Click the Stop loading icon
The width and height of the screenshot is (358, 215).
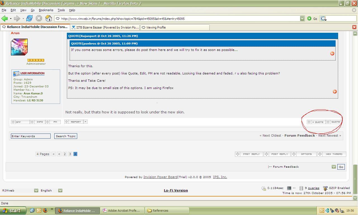pos(39,18)
